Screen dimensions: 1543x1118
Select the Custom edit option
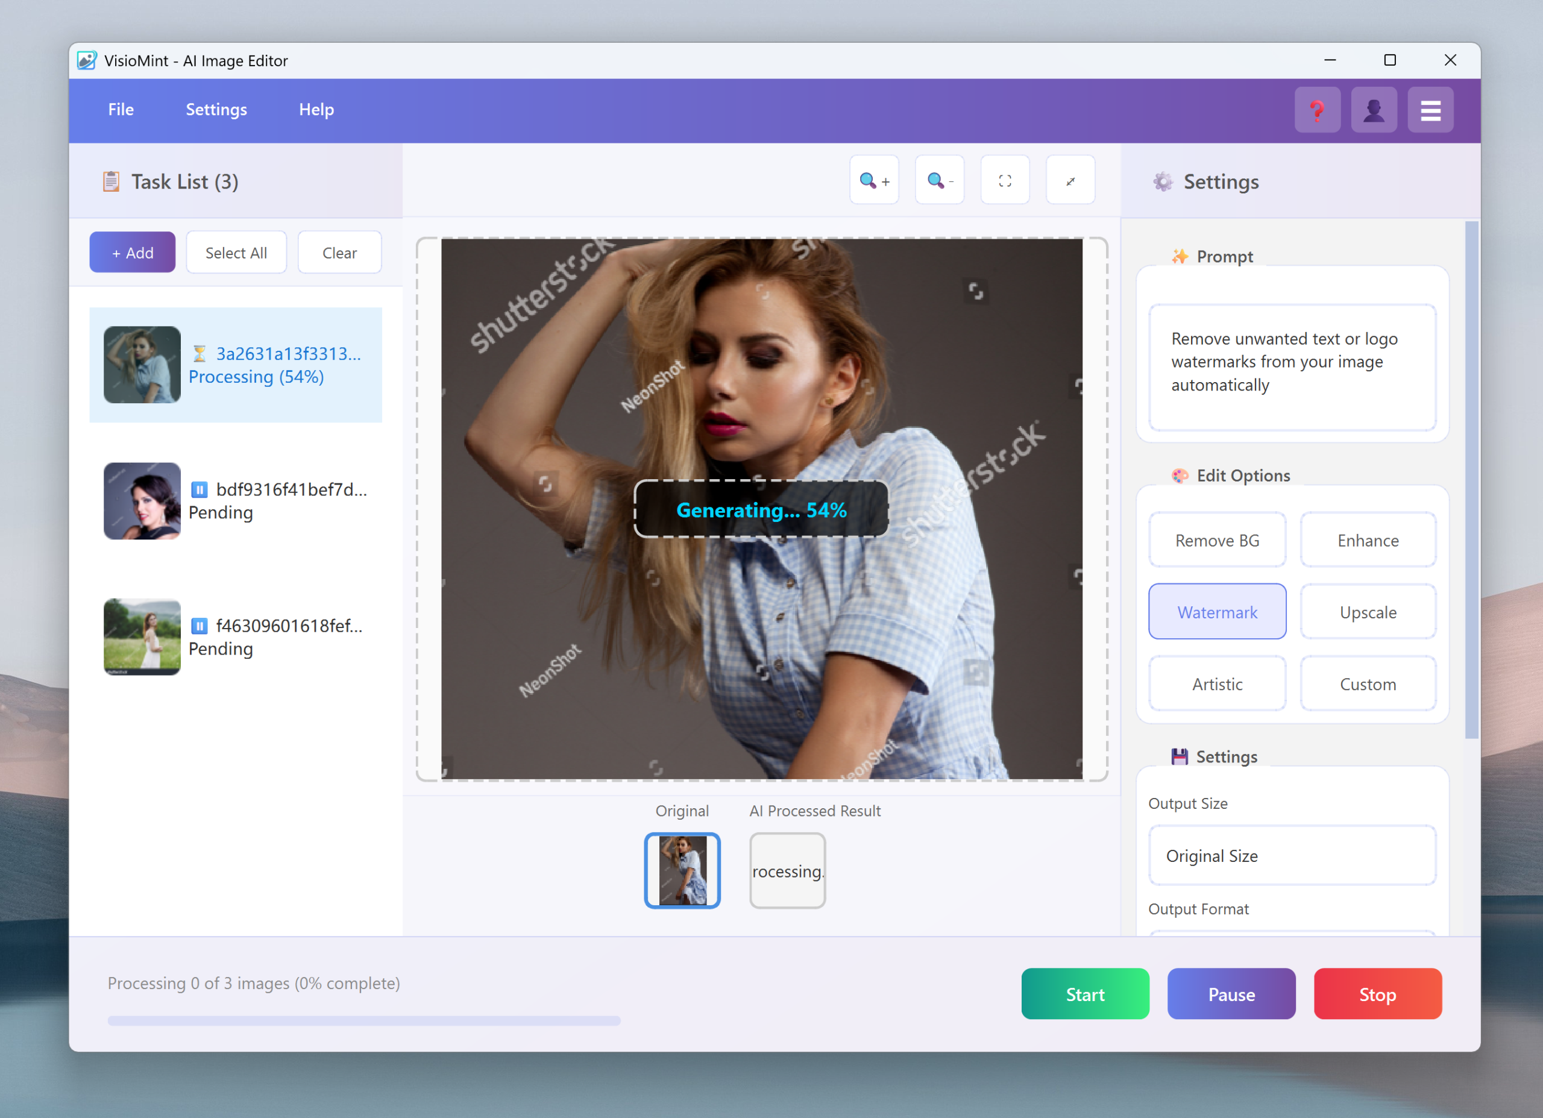tap(1367, 684)
